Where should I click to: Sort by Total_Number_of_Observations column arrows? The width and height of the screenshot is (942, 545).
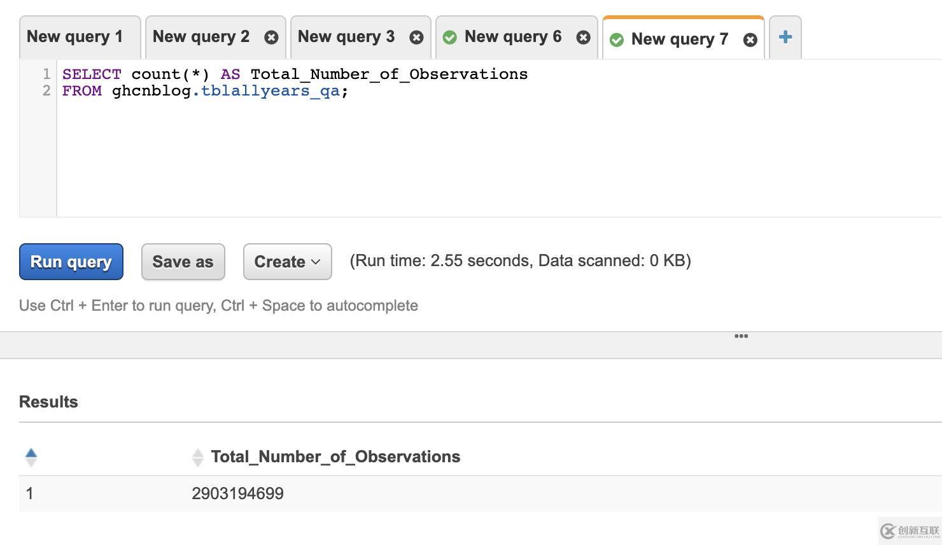click(x=198, y=457)
